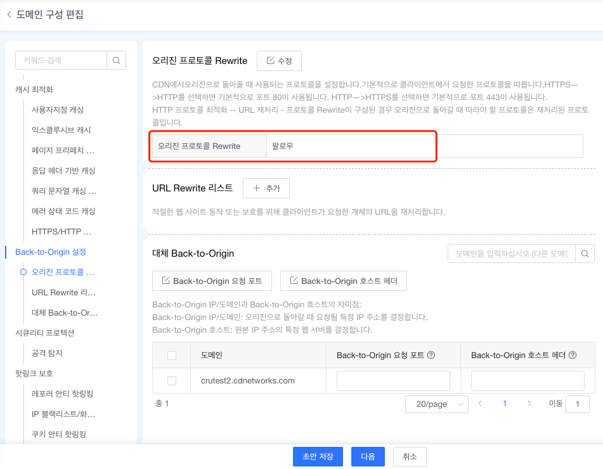Check the select-all checkbox in the table header
The image size is (603, 469).
(171, 356)
